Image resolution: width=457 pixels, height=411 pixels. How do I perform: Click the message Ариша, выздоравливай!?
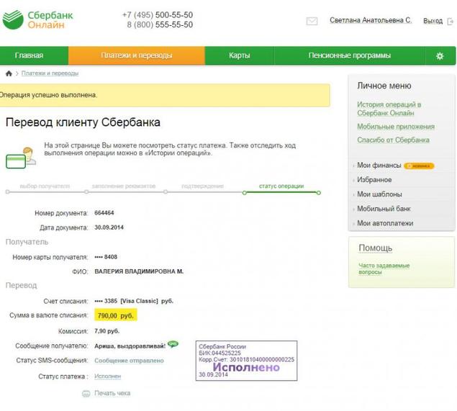[x=130, y=346]
